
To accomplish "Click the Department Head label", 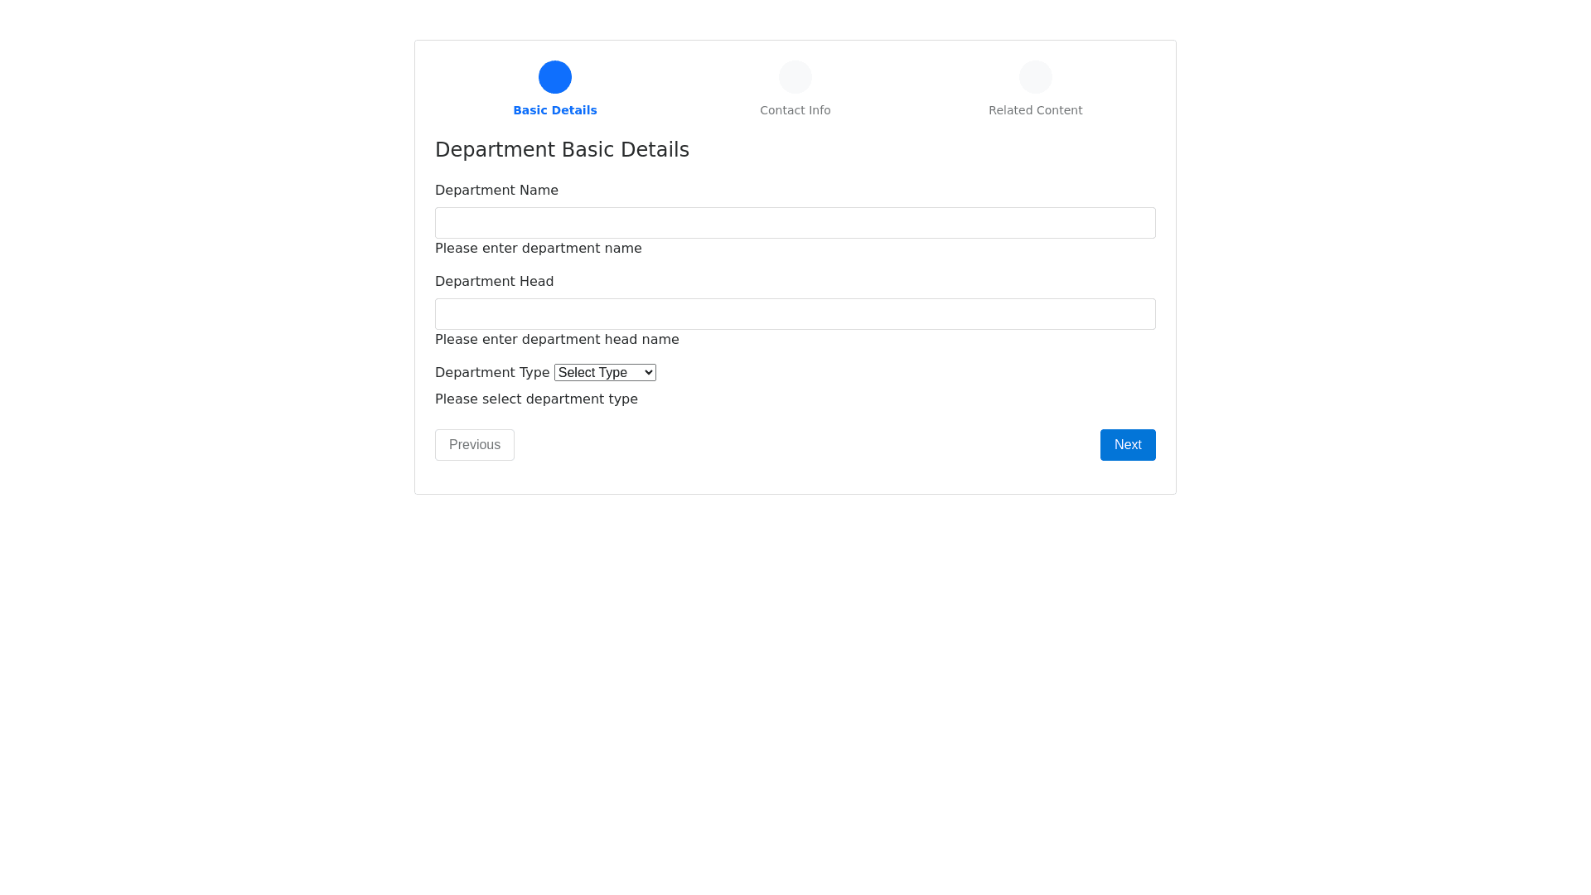I will click(x=494, y=282).
